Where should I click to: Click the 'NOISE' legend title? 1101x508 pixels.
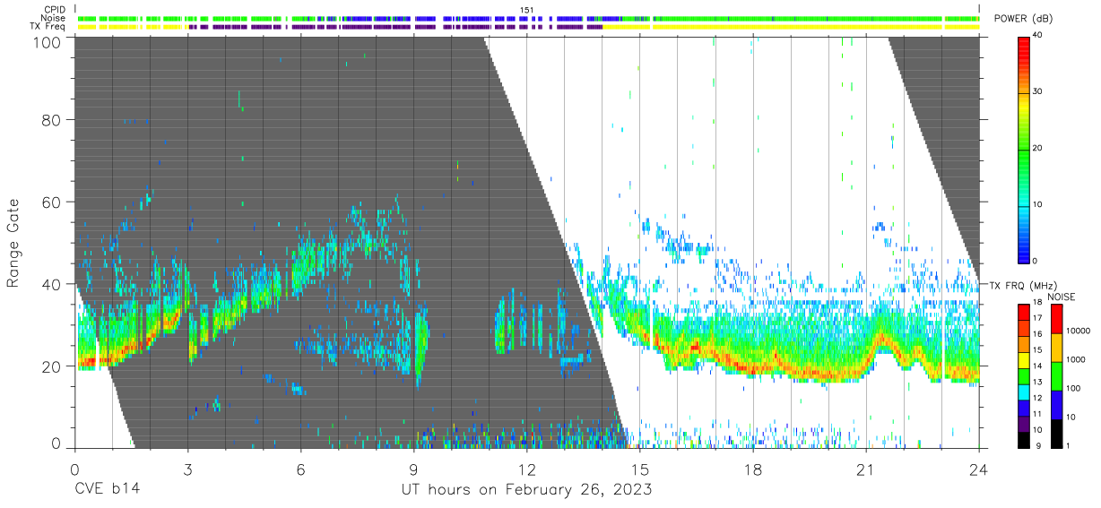pos(1060,297)
